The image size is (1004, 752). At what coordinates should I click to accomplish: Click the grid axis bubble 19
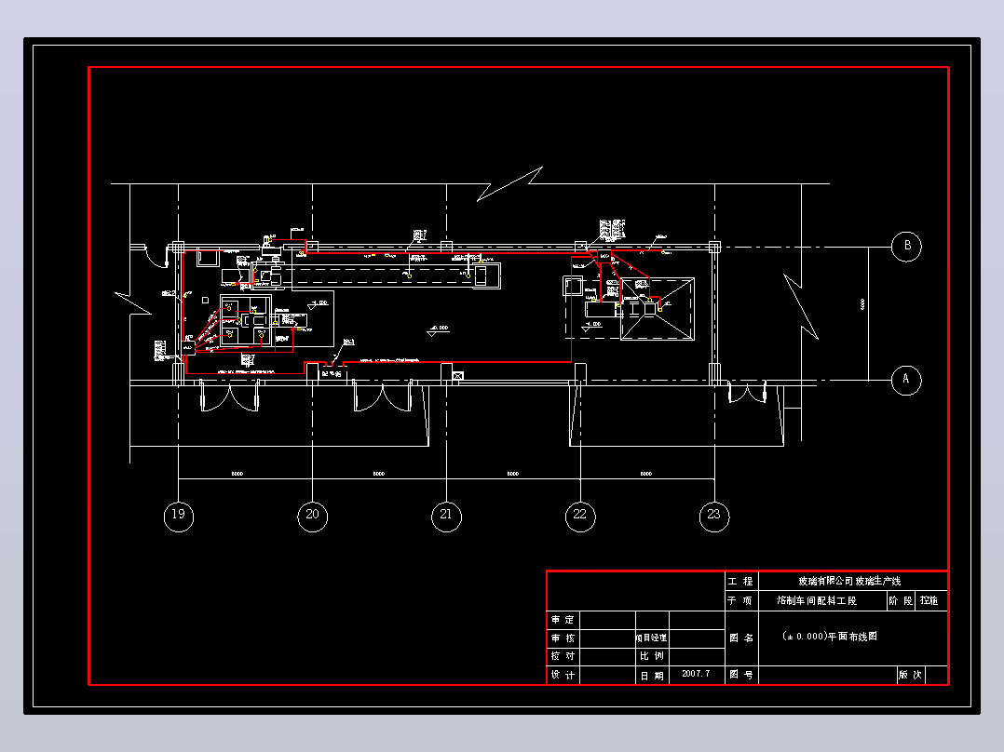(179, 516)
